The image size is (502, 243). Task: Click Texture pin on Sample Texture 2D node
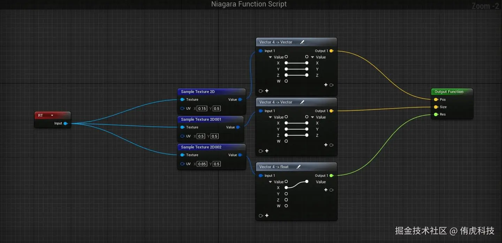tap(183, 100)
